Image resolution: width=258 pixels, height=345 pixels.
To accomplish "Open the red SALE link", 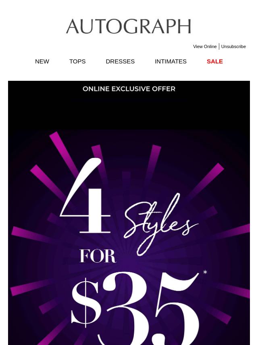I will click(x=215, y=61).
